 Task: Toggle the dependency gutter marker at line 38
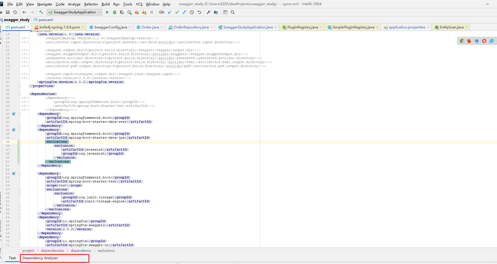point(13,114)
